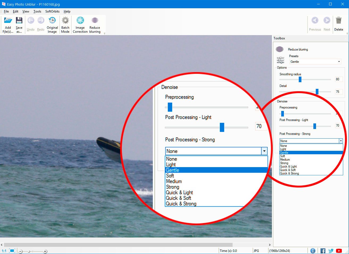Image resolution: width=349 pixels, height=254 pixels.
Task: Click the Save as floppy disk icon
Action: pos(19,21)
